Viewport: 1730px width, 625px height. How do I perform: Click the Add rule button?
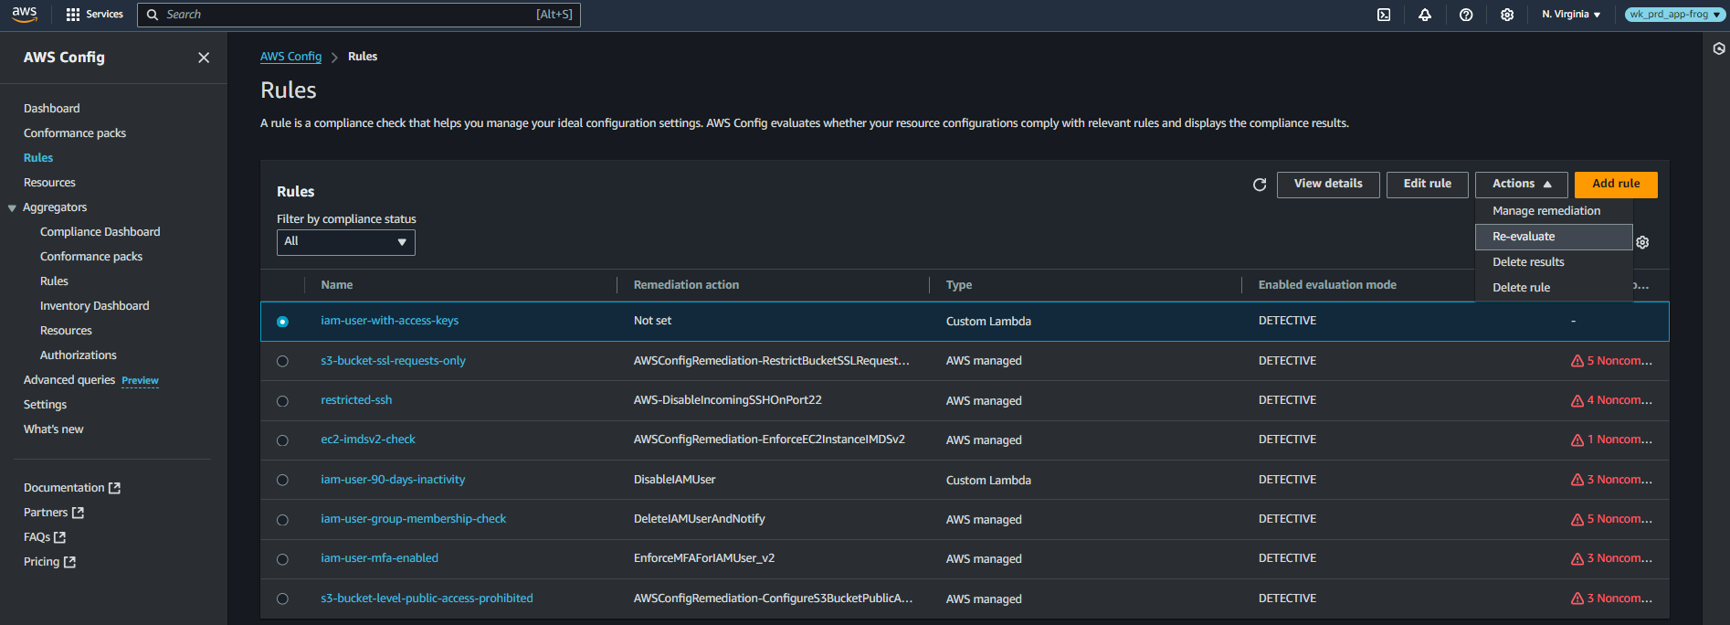click(x=1616, y=184)
